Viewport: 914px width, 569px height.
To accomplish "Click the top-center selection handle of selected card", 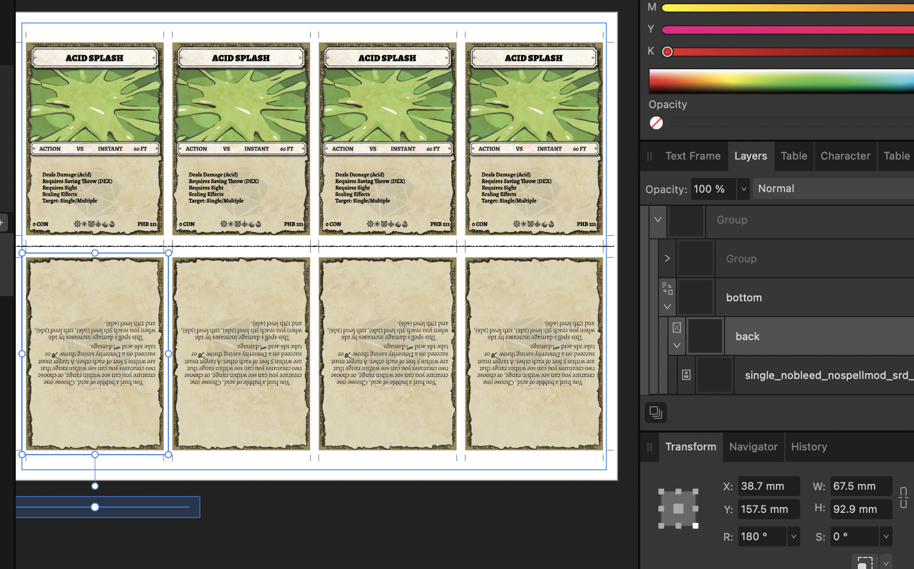I will click(x=95, y=253).
